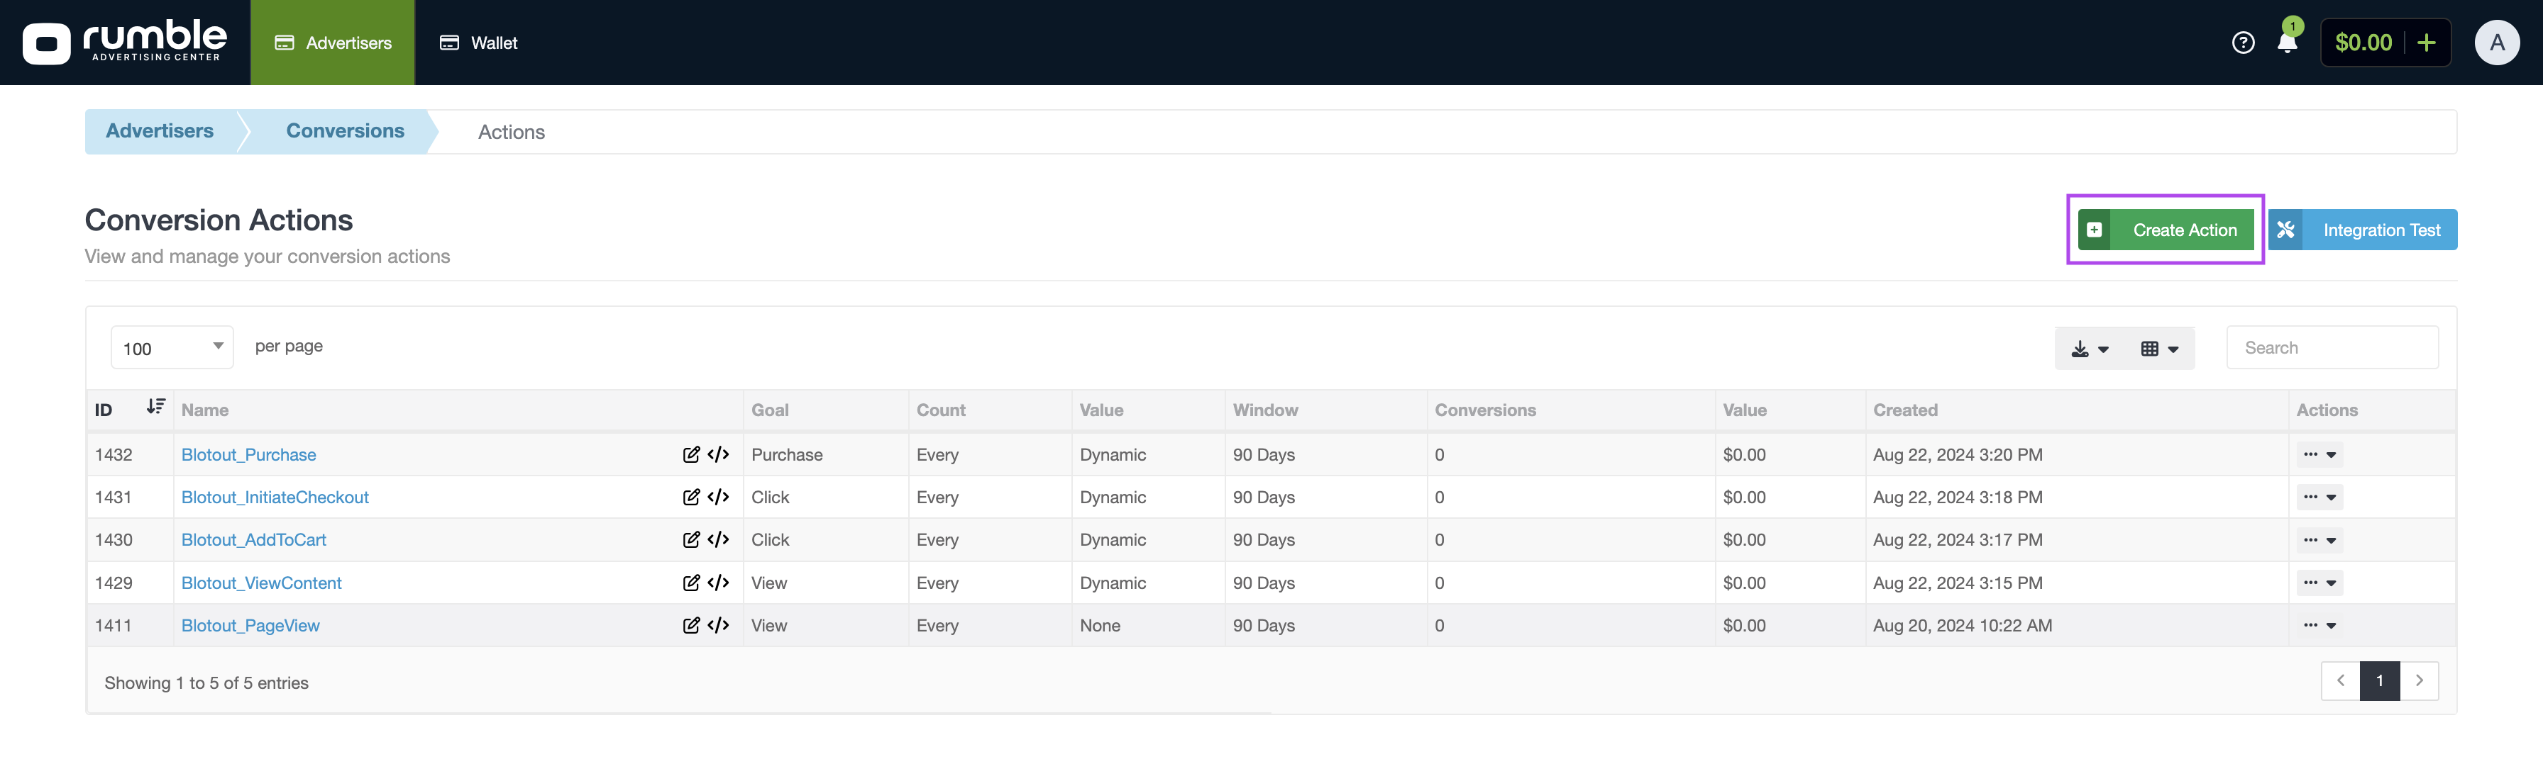Expand the export download dropdown
This screenshot has height=764, width=2543.
2089,349
